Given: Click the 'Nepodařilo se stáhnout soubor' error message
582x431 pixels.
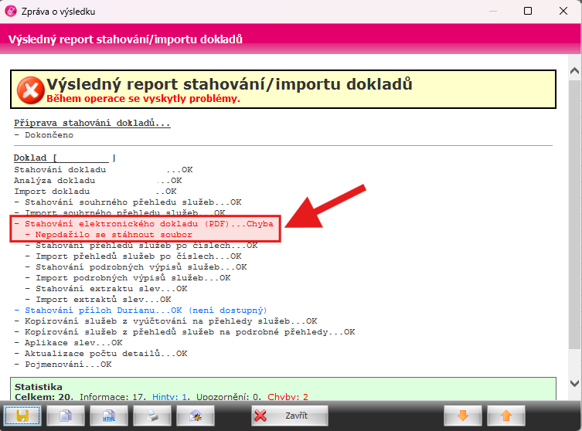Looking at the screenshot, I should tap(108, 234).
